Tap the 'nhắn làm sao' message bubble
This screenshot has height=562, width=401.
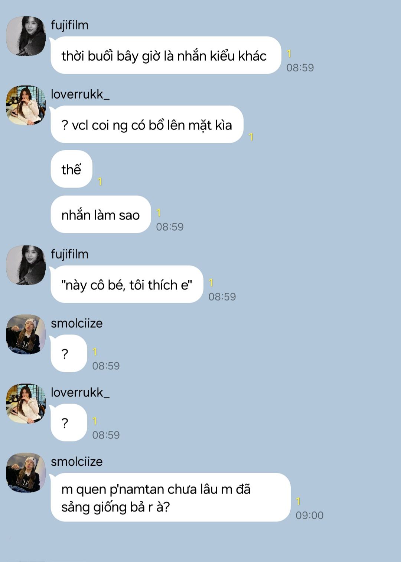click(x=101, y=215)
